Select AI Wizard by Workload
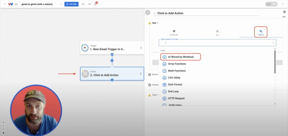288x136 pixels. (181, 57)
